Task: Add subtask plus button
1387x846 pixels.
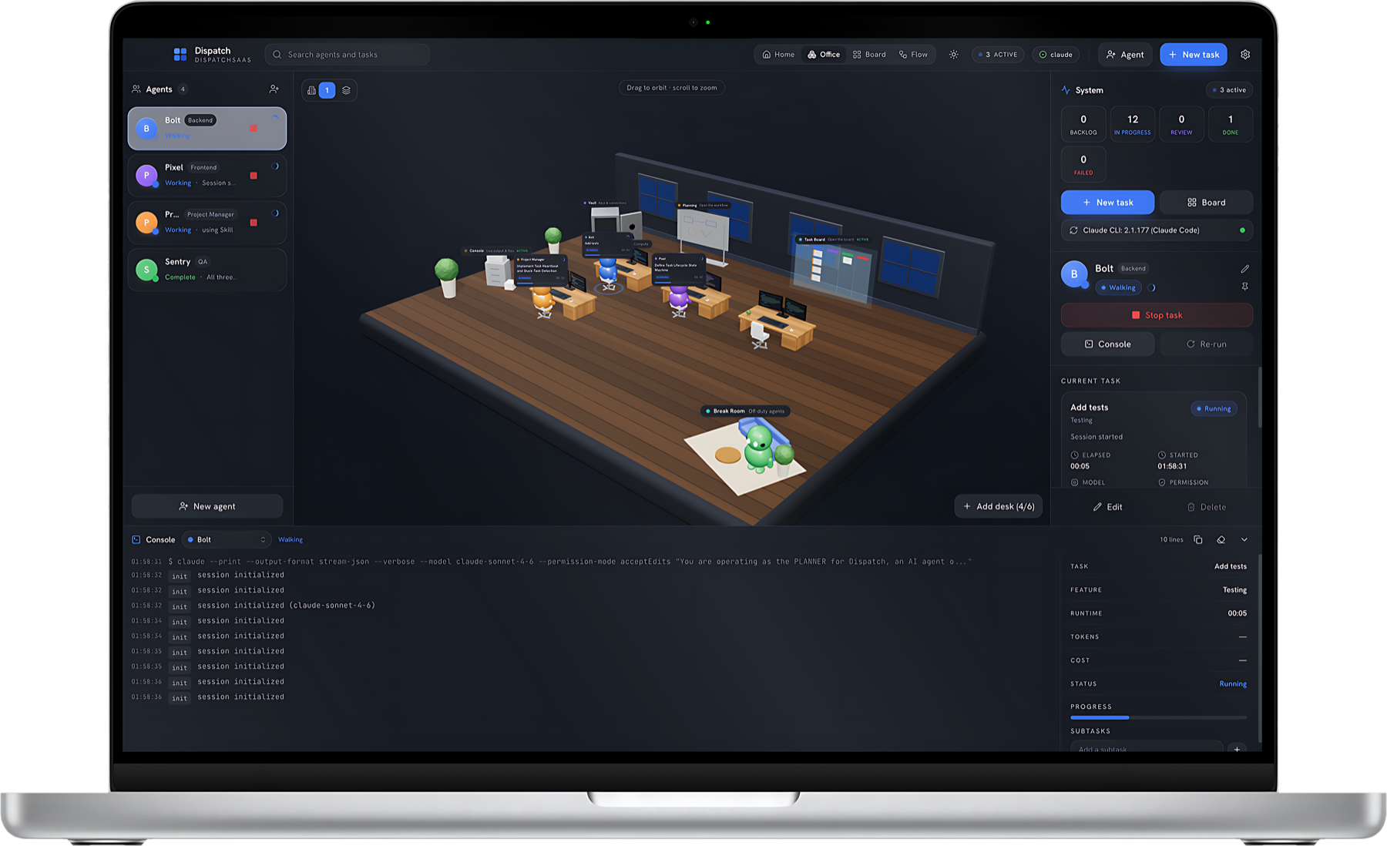Action: click(1237, 747)
